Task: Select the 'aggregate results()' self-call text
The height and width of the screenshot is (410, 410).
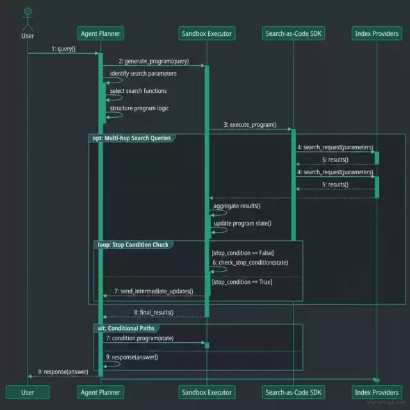Action: [237, 206]
